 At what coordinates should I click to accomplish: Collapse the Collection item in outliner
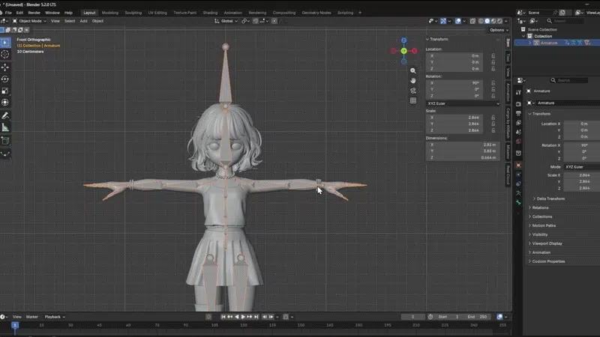(523, 36)
